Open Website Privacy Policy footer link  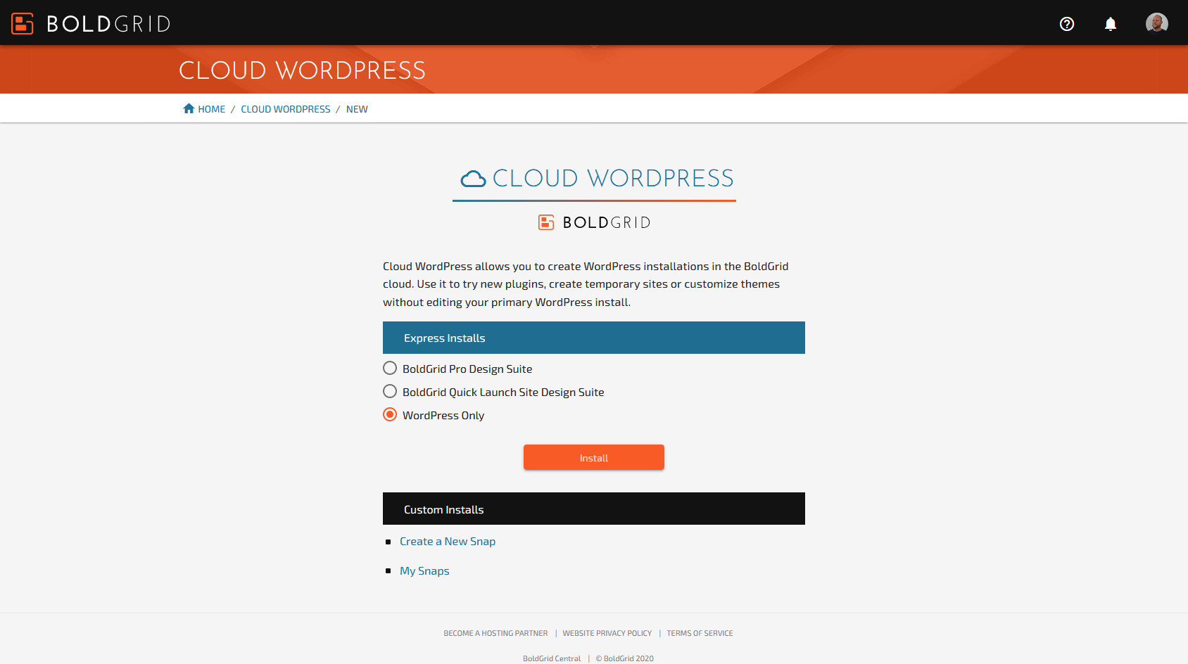(x=607, y=633)
